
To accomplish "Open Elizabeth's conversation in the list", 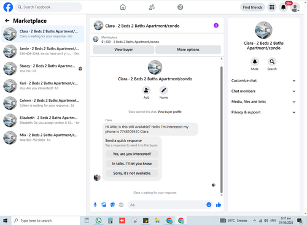I will [43, 120].
